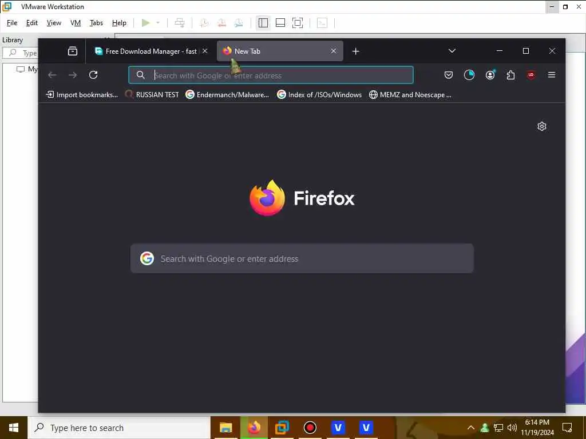Open new tab page customize gear
The width and height of the screenshot is (586, 439).
click(x=542, y=126)
